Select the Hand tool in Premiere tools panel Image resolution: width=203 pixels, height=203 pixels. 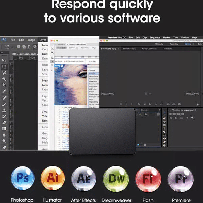pyautogui.click(x=164, y=145)
